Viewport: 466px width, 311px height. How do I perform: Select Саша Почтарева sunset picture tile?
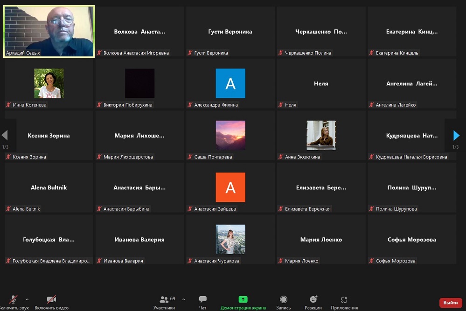230,135
